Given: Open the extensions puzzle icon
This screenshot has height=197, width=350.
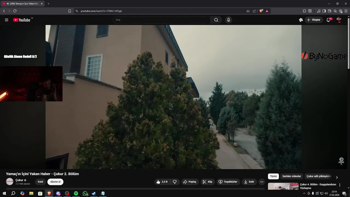Looking at the screenshot, I should click(304, 11).
